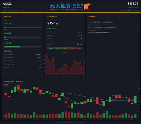The height and width of the screenshot is (124, 141).
Task: Click the +9.96 (+3.03%) change value
Action: pyautogui.click(x=133, y=7)
